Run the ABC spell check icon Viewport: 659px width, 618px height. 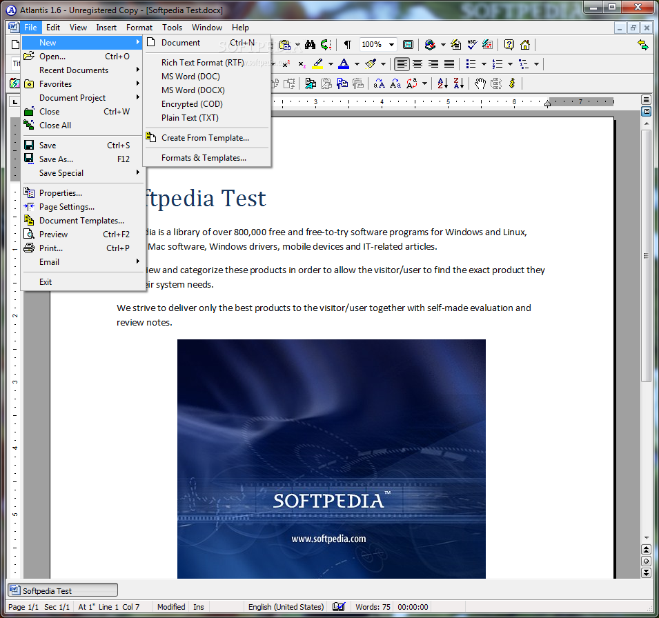point(472,45)
